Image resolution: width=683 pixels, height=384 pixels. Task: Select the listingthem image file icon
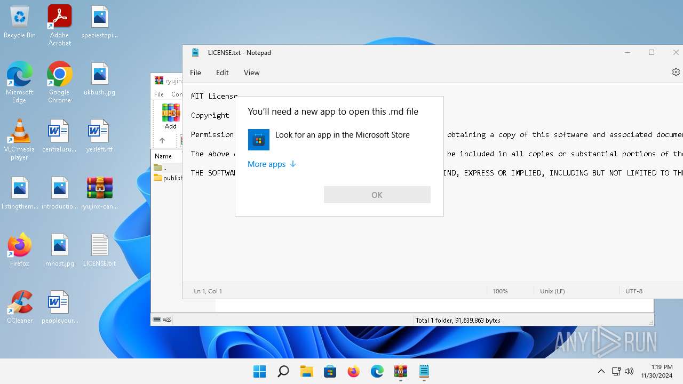20,193
